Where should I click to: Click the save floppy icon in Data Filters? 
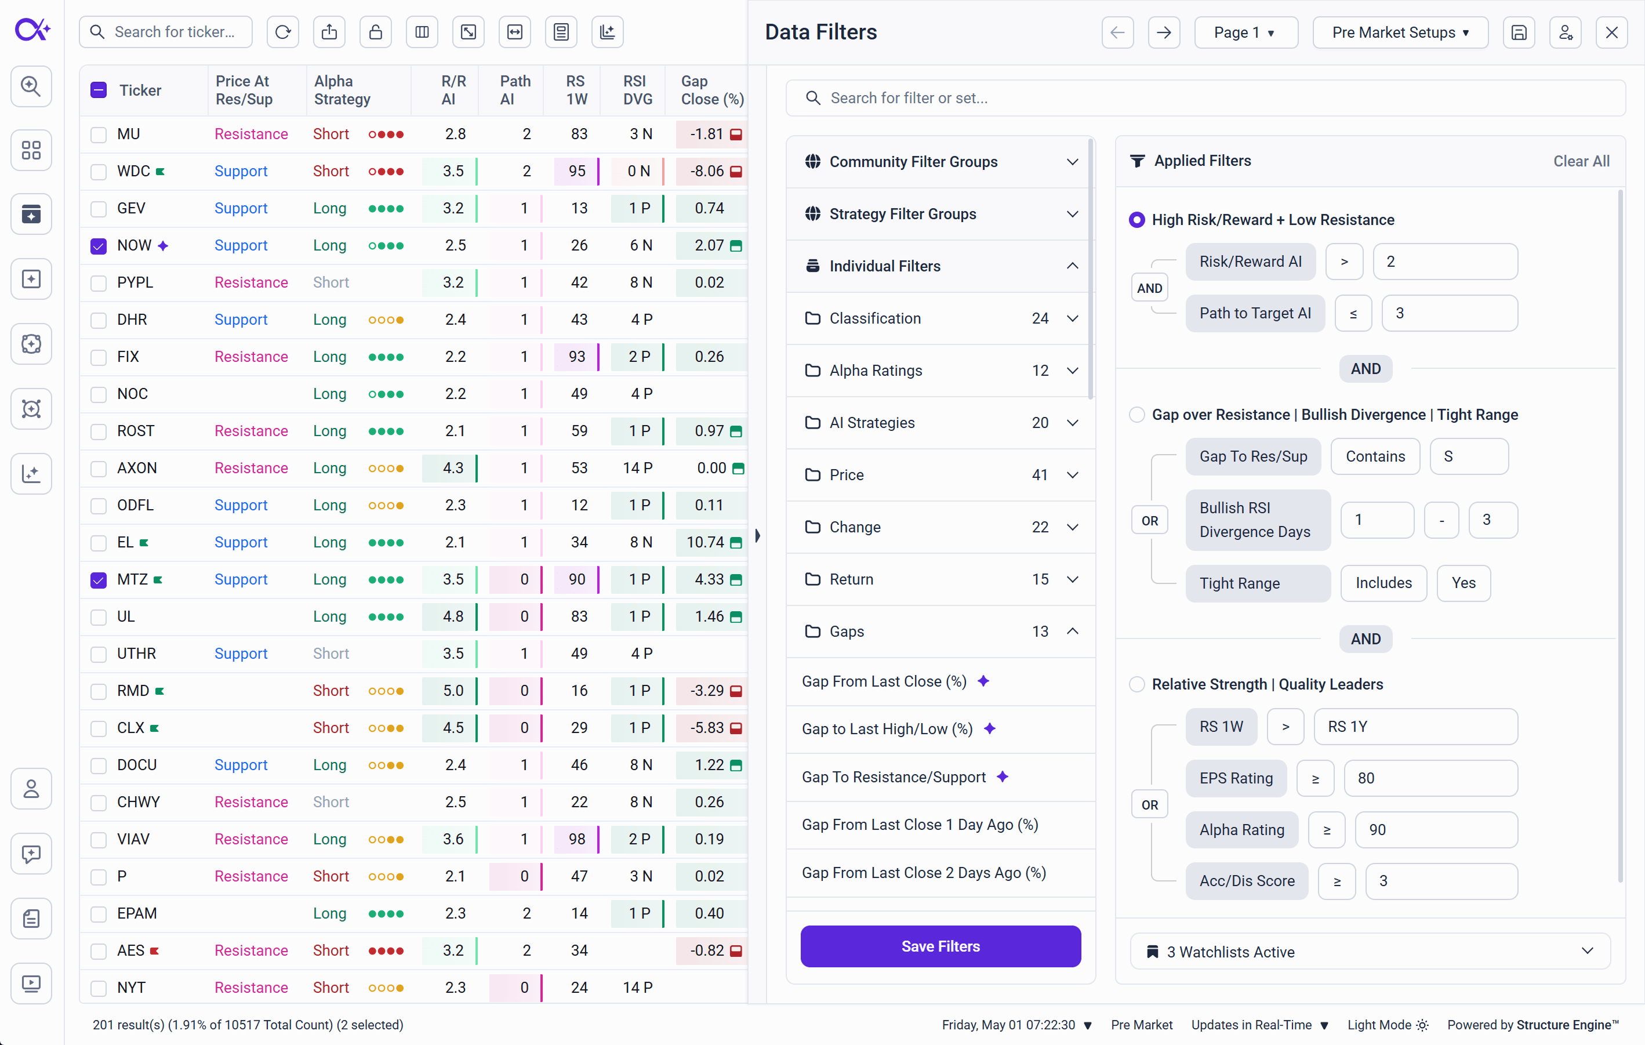click(x=1519, y=32)
